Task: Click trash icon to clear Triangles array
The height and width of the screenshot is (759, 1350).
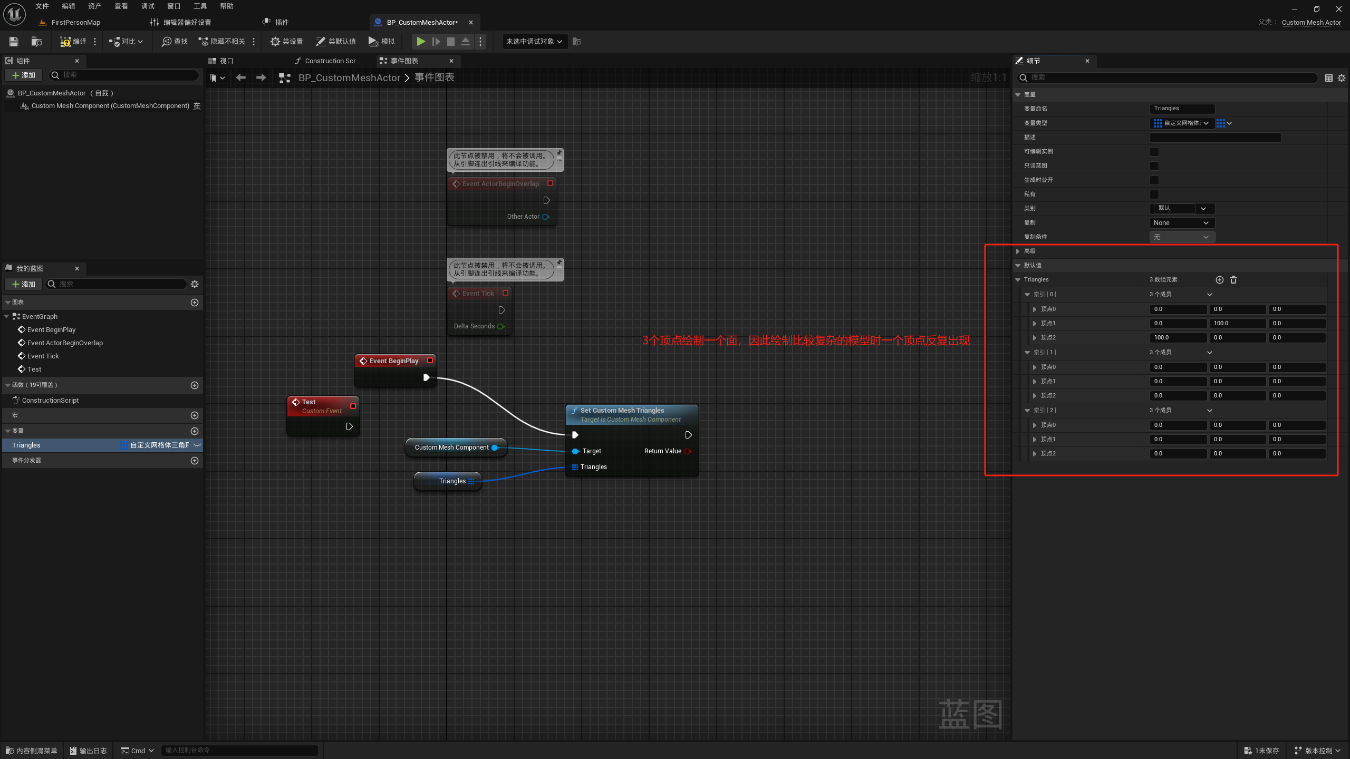Action: click(1233, 280)
